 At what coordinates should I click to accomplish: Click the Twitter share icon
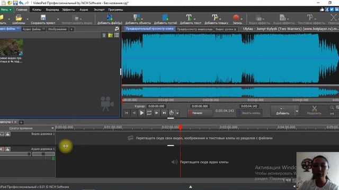pyautogui.click(x=332, y=9)
